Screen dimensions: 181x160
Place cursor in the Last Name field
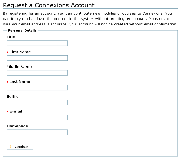[x=37, y=88]
